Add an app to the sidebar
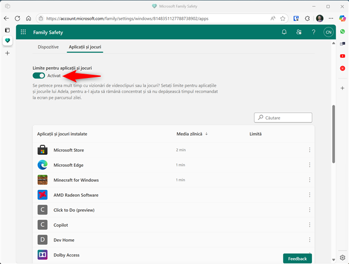The image size is (349, 264). click(343, 88)
